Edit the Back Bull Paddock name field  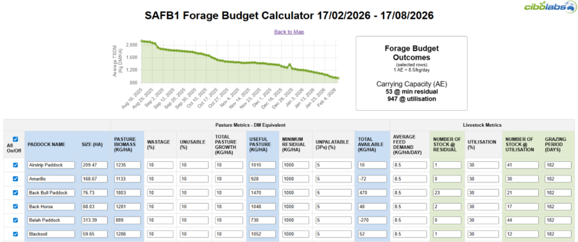point(51,193)
